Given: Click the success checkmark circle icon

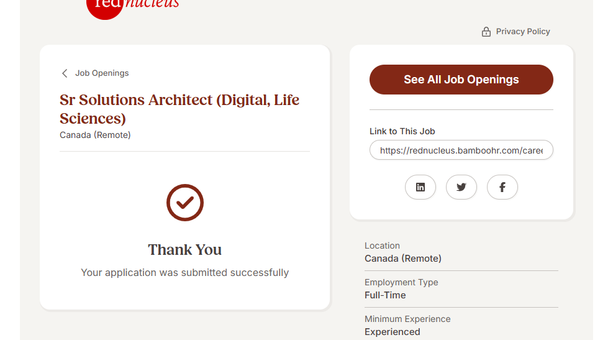Looking at the screenshot, I should (185, 203).
